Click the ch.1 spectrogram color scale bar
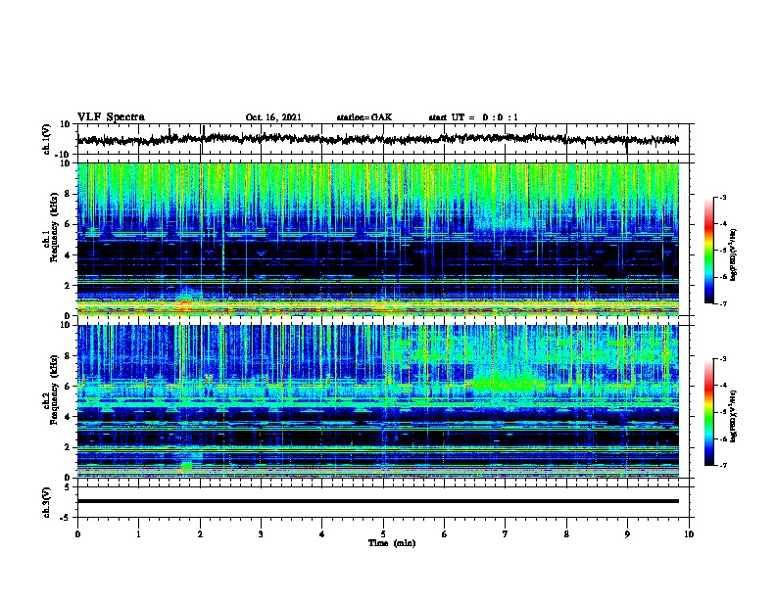Screen dimensions: 776x599 click(708, 251)
